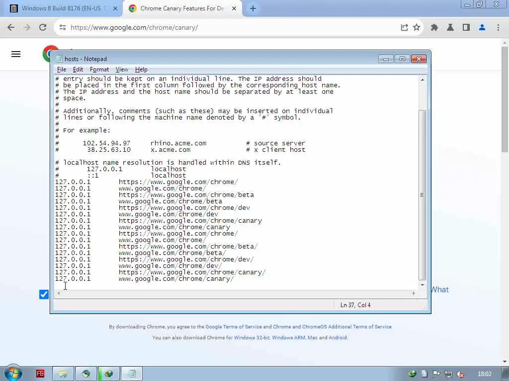This screenshot has width=509, height=381.
Task: Bookmark this page with the star icon
Action: pos(417,28)
